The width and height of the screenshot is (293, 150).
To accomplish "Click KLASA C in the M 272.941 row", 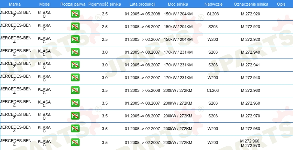I will [x=44, y=66].
